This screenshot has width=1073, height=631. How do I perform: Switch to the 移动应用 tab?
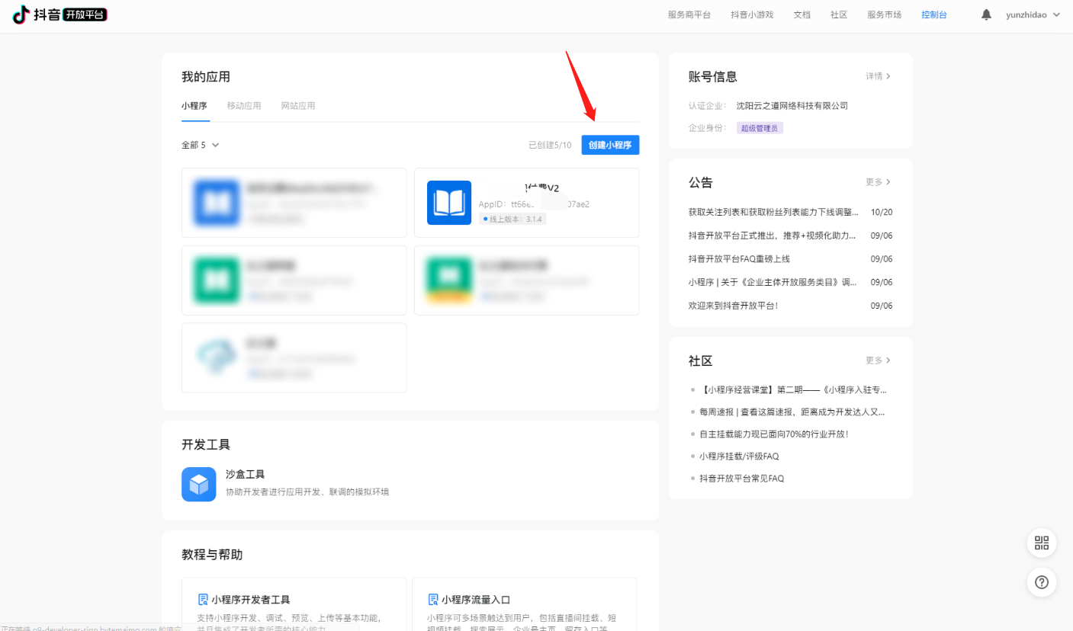244,106
